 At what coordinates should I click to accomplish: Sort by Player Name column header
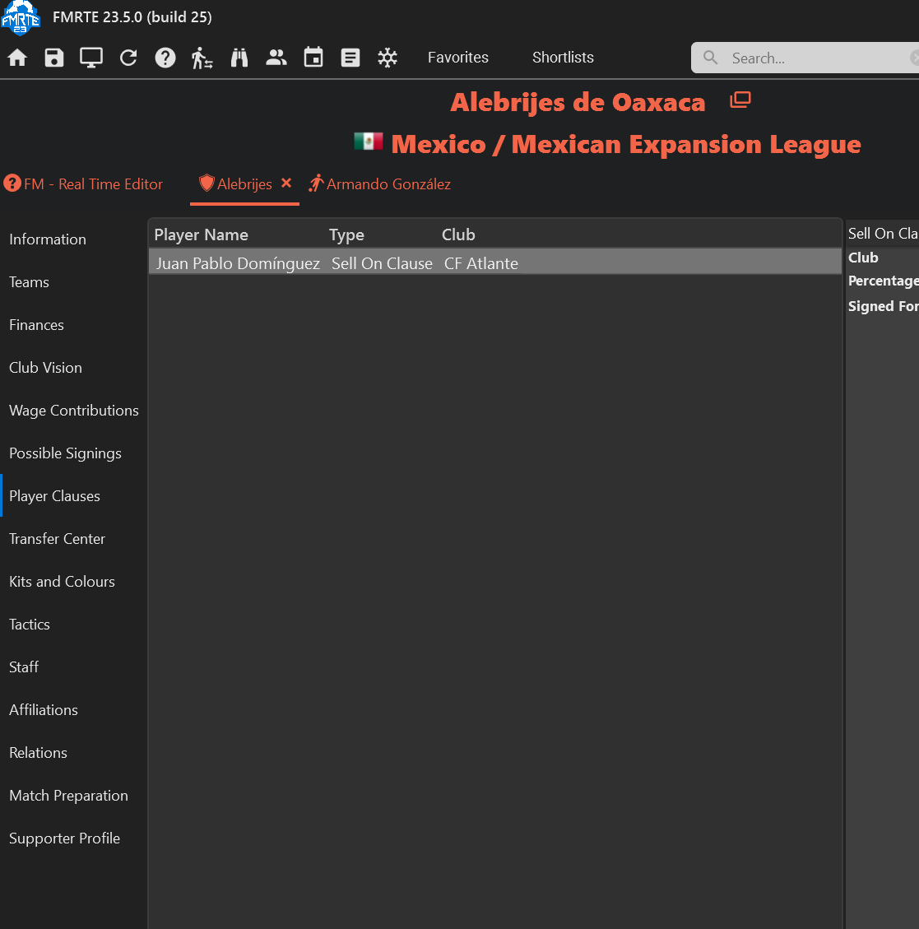[201, 235]
